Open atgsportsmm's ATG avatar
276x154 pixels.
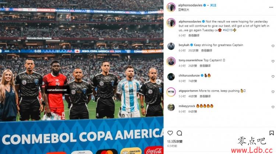point(171,92)
